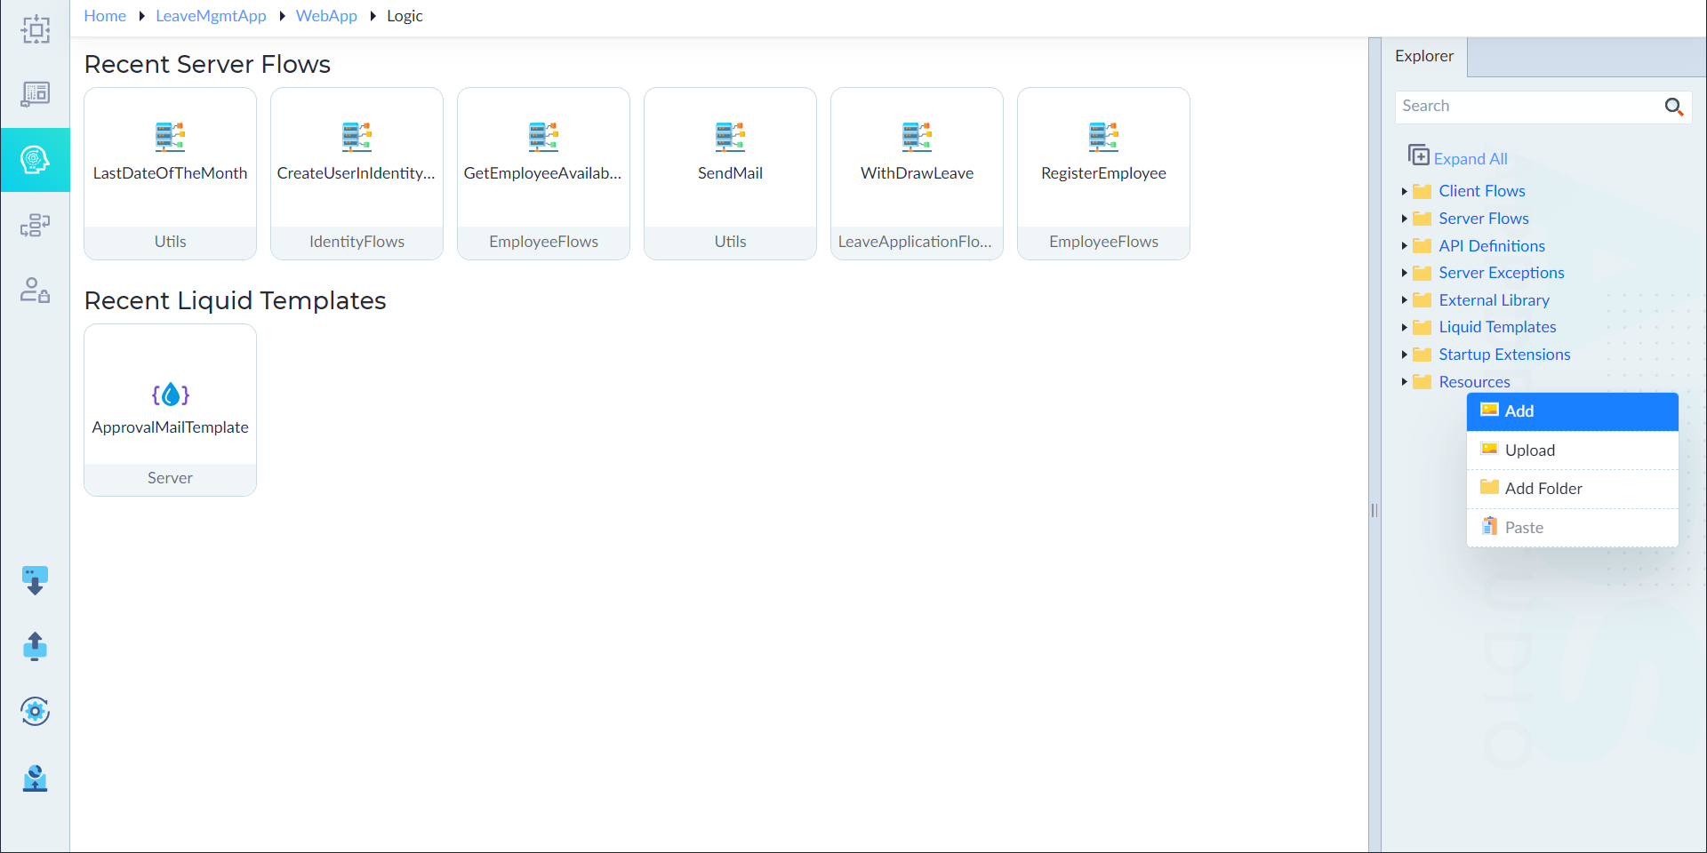The width and height of the screenshot is (1707, 853).
Task: Expand the Server Exceptions folder arrow
Action: (x=1404, y=273)
